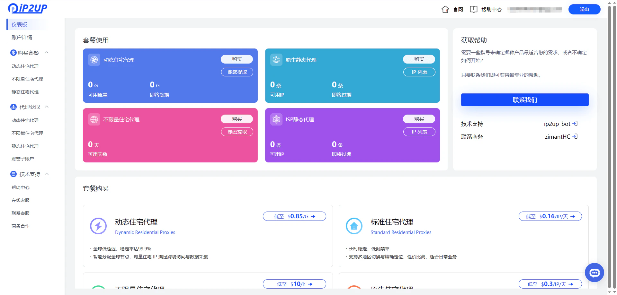Collapse the 购买套餐 sidebar section

click(47, 52)
